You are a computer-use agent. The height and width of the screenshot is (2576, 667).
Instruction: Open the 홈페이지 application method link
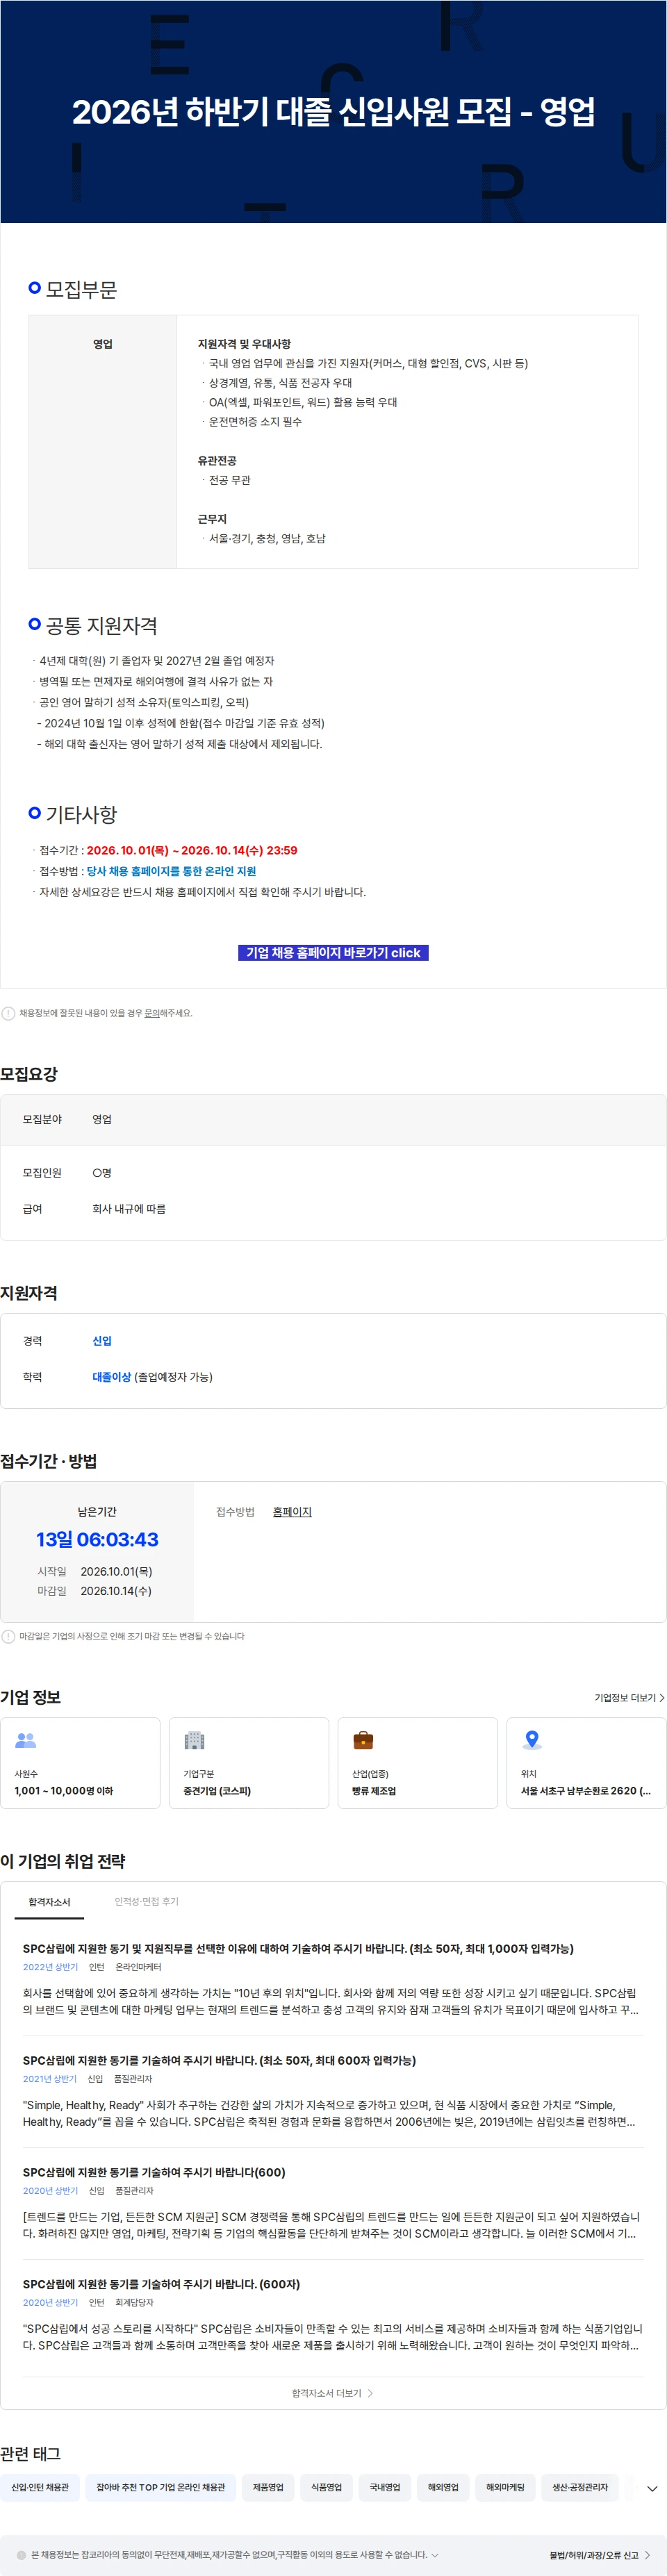[292, 1512]
